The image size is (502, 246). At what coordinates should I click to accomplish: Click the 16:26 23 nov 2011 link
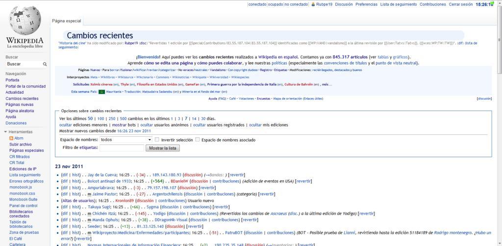(x=134, y=131)
